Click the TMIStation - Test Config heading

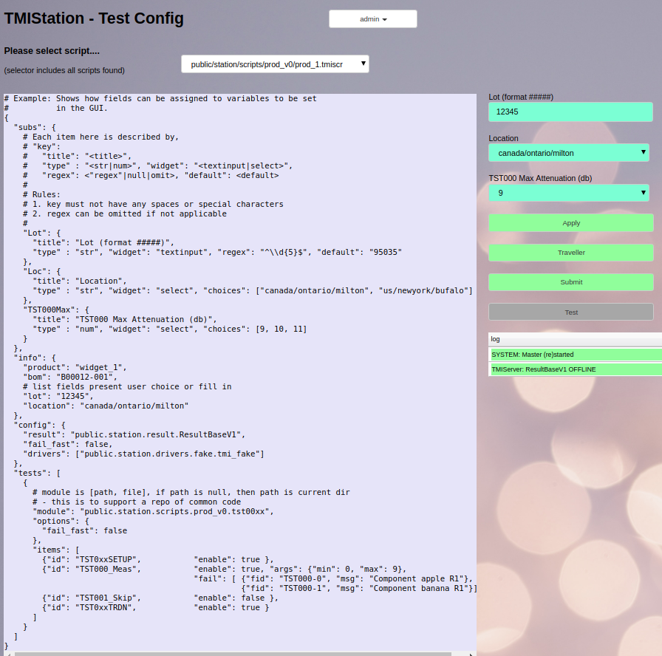coord(94,18)
